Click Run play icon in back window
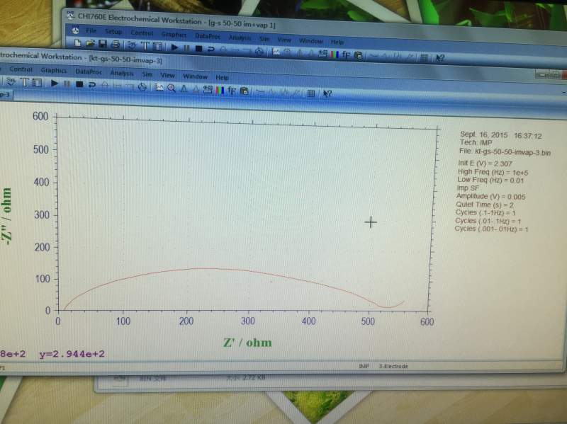The width and height of the screenshot is (567, 424). click(174, 47)
